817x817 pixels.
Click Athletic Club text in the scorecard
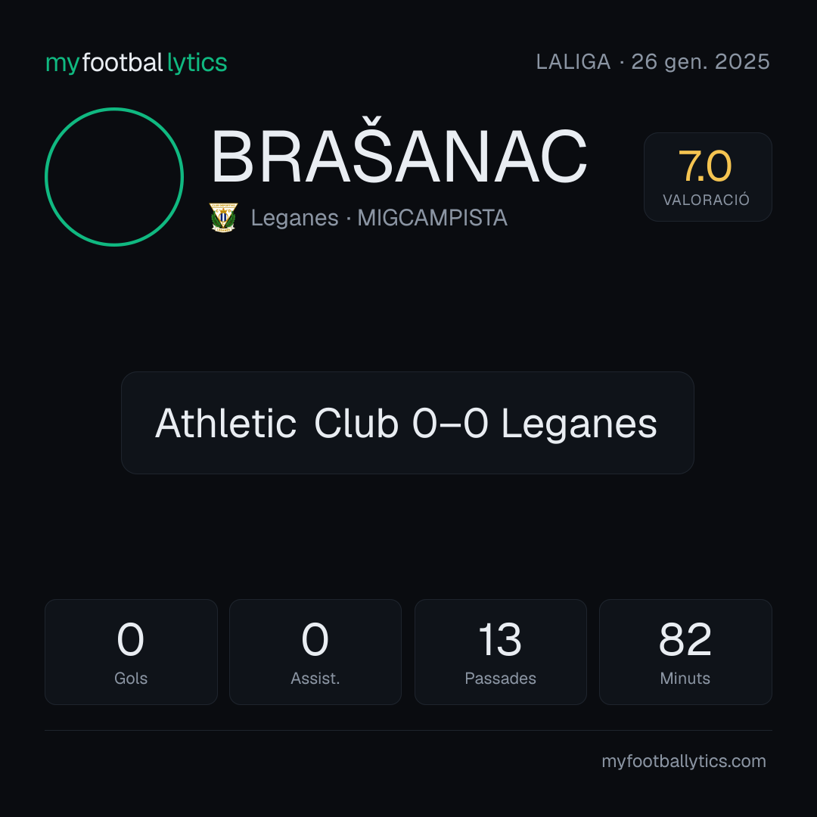[277, 423]
